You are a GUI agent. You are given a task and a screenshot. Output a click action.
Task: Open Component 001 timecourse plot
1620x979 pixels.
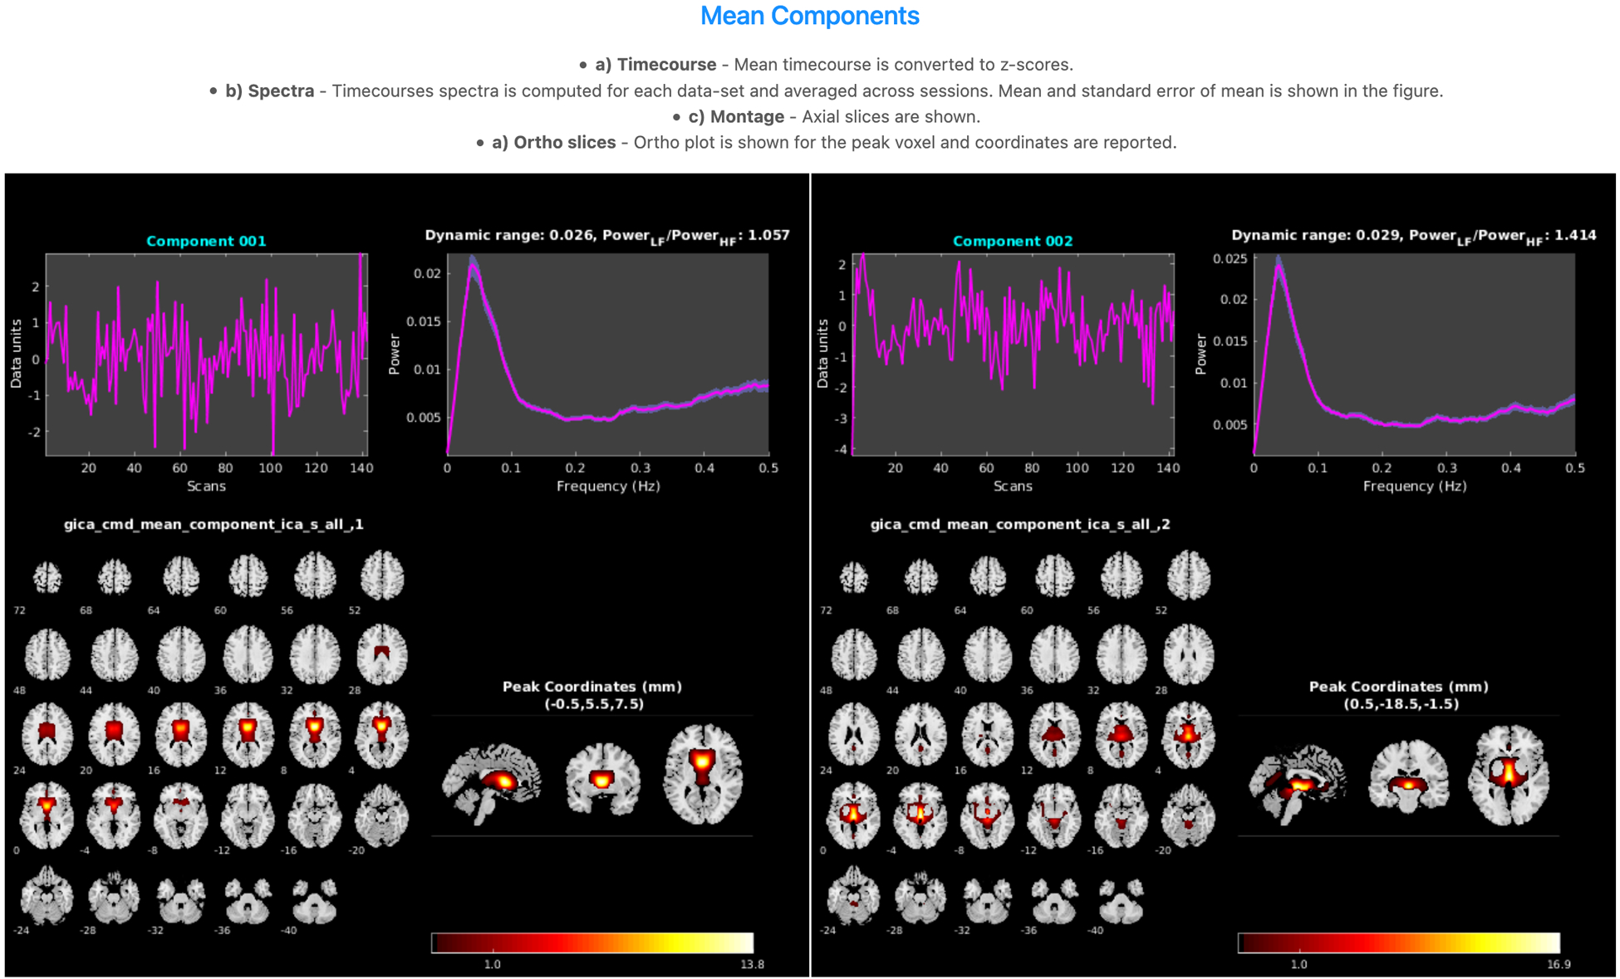206,355
